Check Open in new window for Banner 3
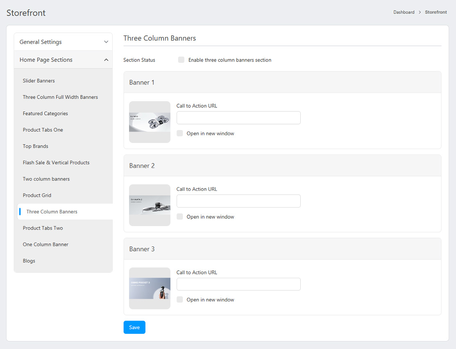The height and width of the screenshot is (349, 456). tap(180, 300)
